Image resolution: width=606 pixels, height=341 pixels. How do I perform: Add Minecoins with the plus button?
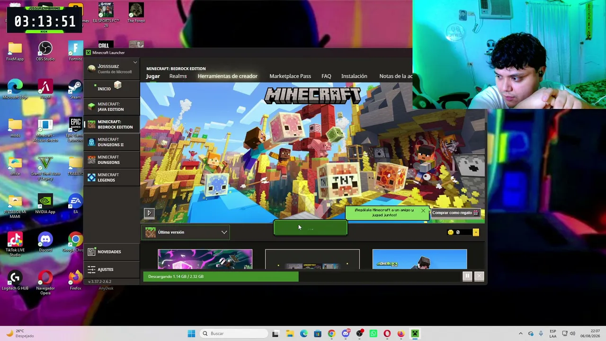[476, 232]
